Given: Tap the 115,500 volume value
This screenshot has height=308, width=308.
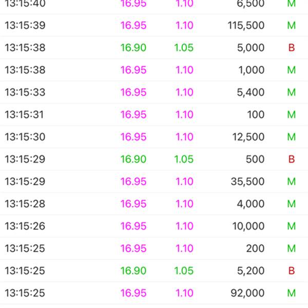Looking at the screenshot, I should click(x=246, y=25).
